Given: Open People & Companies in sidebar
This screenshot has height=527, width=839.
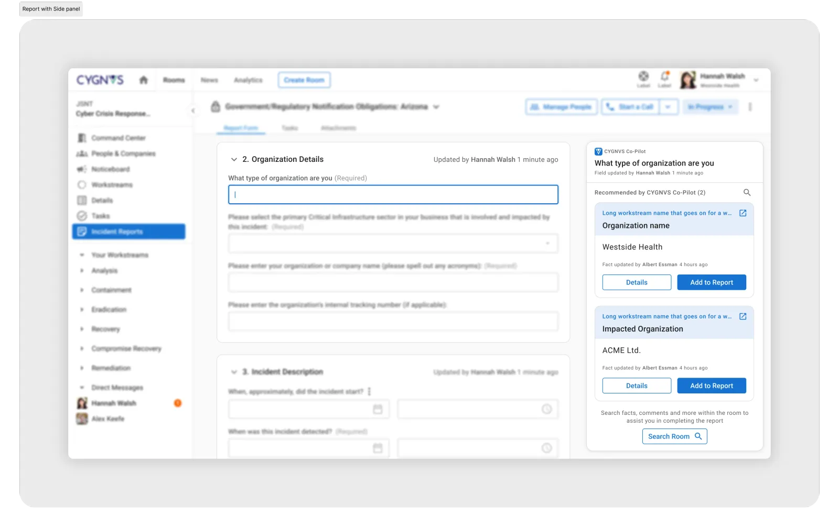Looking at the screenshot, I should pyautogui.click(x=123, y=153).
